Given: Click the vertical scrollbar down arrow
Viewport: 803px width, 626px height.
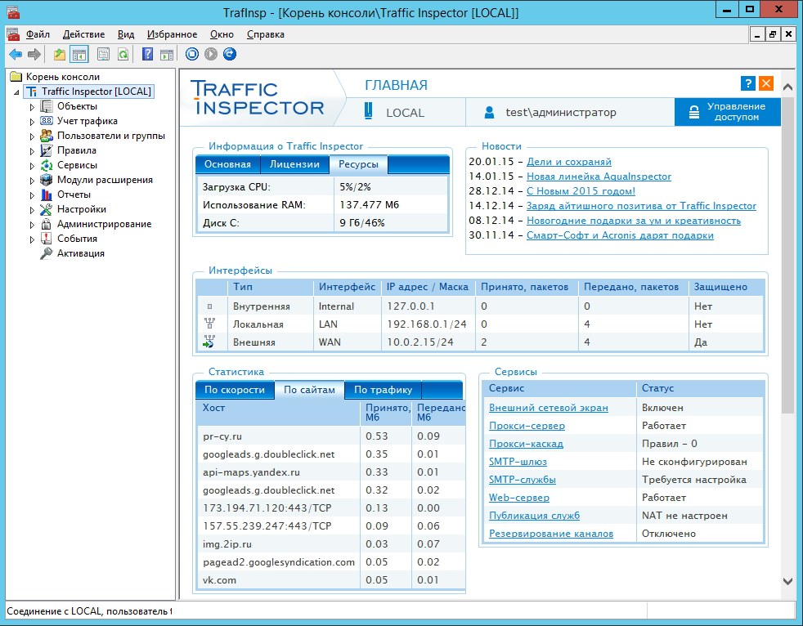Looking at the screenshot, I should 787,581.
